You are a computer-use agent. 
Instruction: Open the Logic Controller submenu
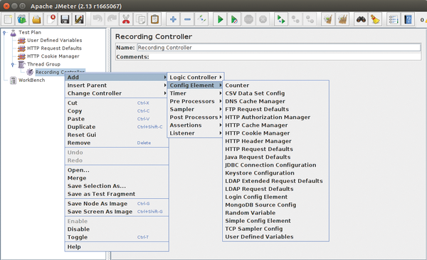click(x=195, y=78)
